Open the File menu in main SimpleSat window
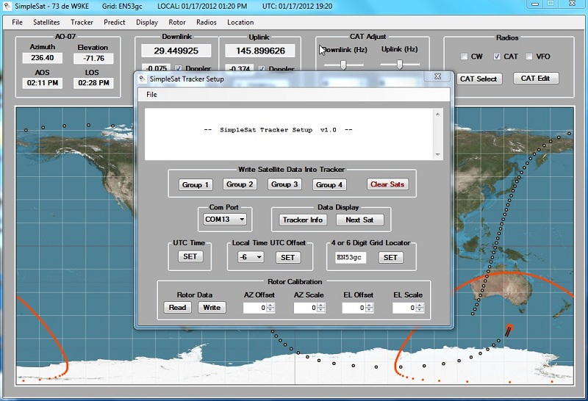Screen dimensions: 588x401 click(17, 22)
